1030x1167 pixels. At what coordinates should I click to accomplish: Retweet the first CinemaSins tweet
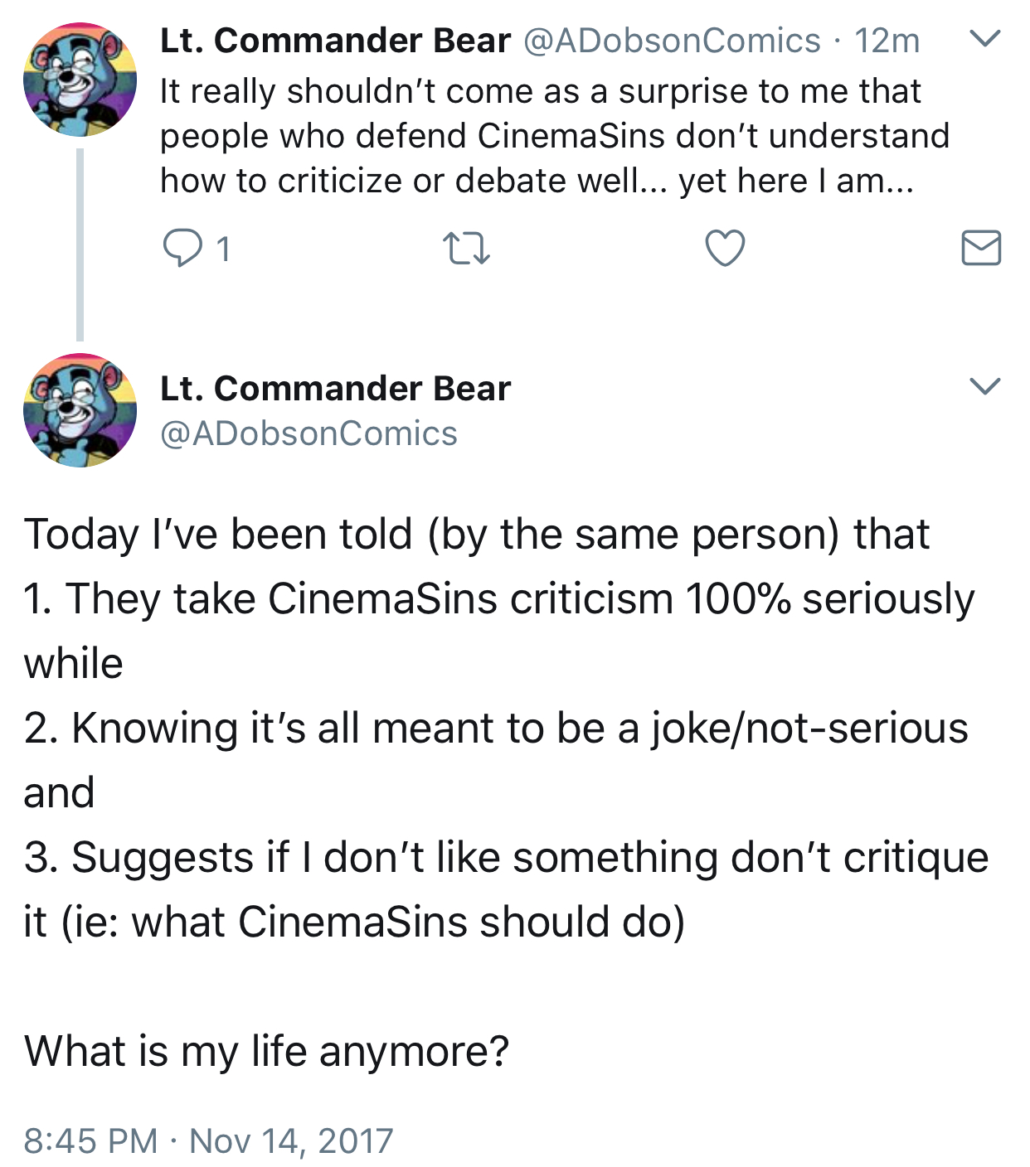pyautogui.click(x=467, y=249)
